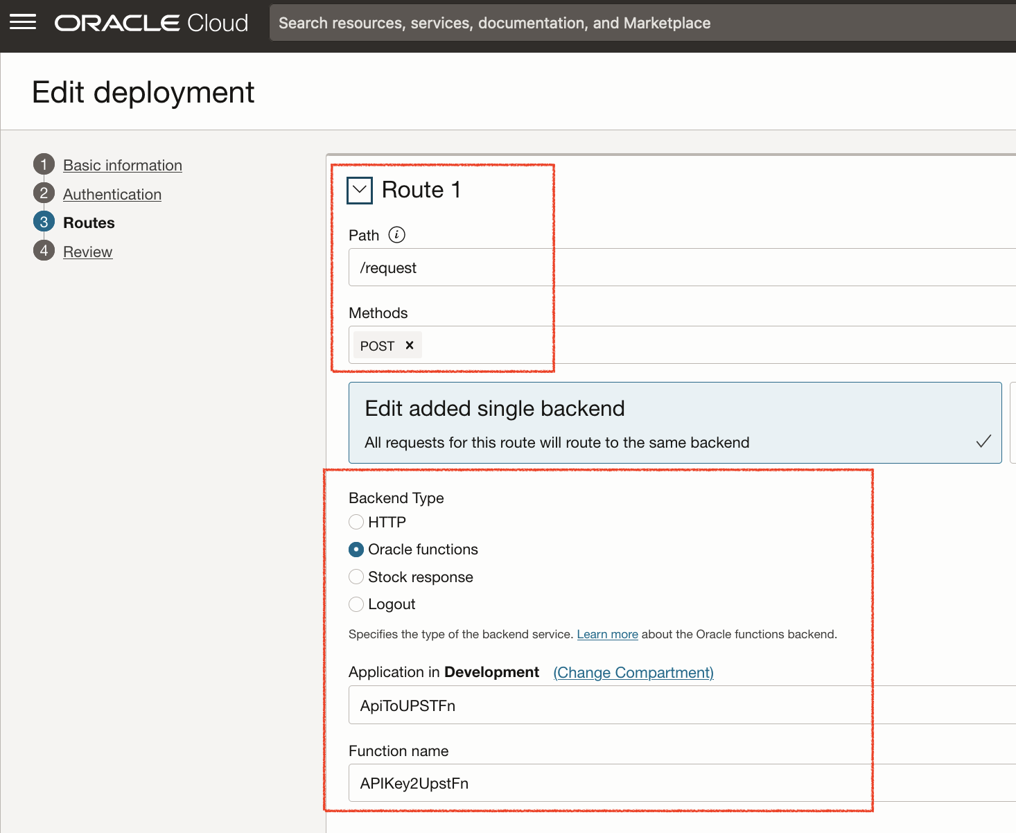Image resolution: width=1016 pixels, height=833 pixels.
Task: Click the Change Compartment link
Action: click(x=633, y=672)
